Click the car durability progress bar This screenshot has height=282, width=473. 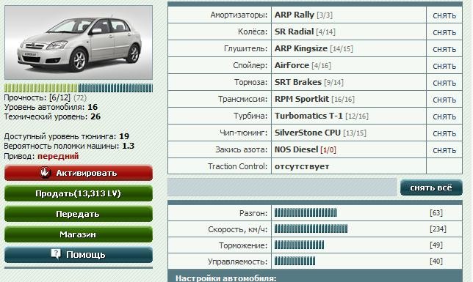(79, 88)
